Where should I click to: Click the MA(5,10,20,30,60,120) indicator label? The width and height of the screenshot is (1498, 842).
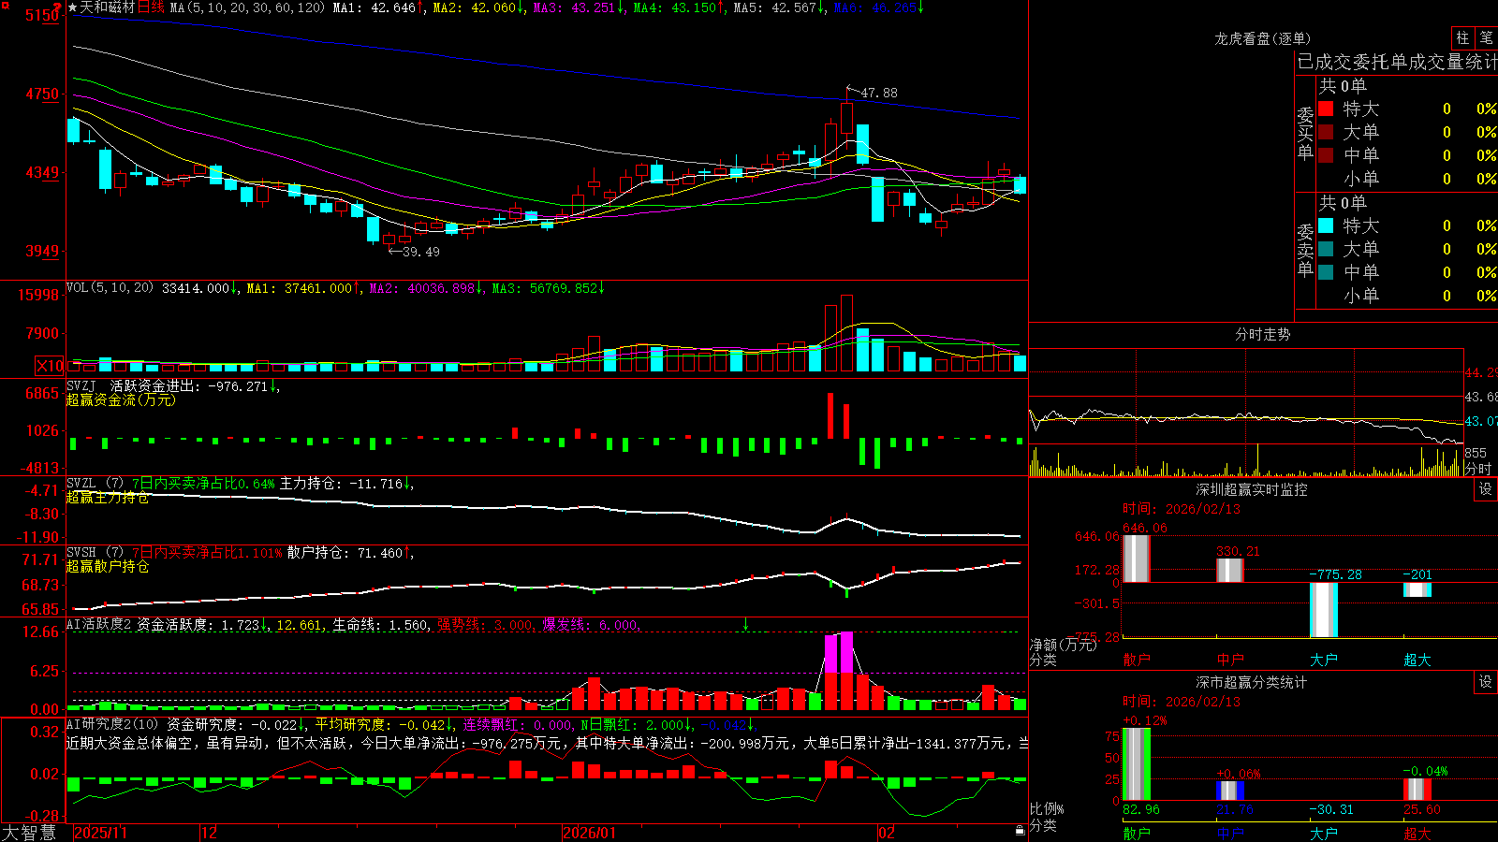pyautogui.click(x=248, y=7)
